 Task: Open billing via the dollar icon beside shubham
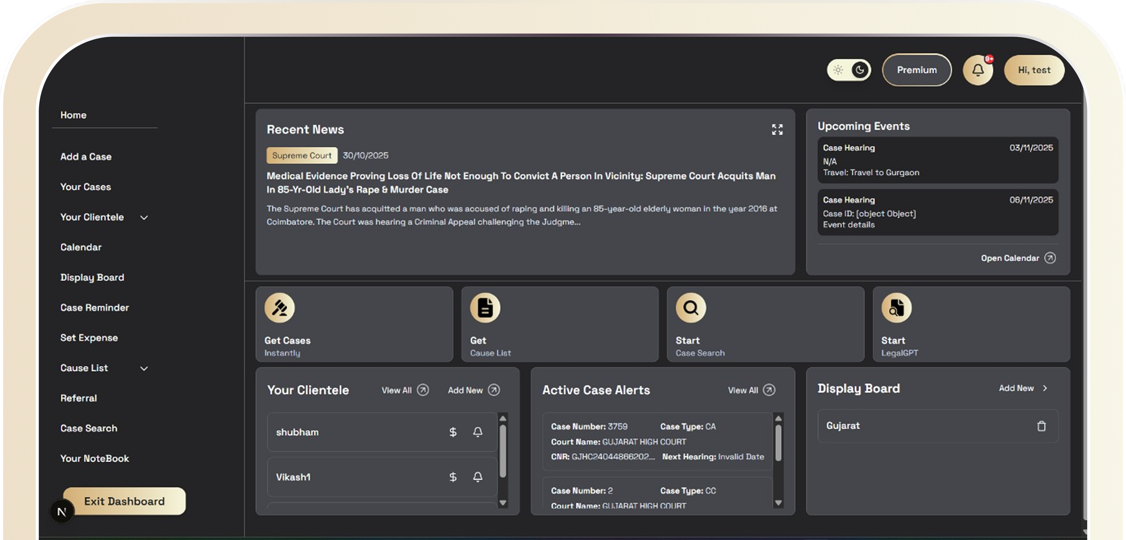tap(453, 432)
